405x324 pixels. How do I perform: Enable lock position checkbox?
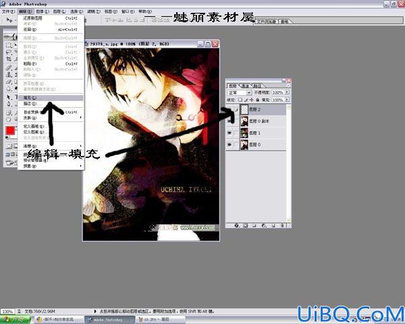coord(252,100)
